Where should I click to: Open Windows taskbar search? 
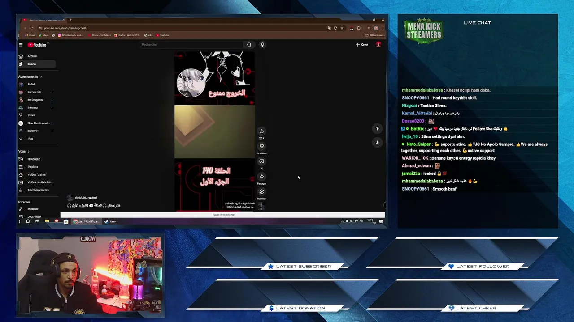coord(28,221)
